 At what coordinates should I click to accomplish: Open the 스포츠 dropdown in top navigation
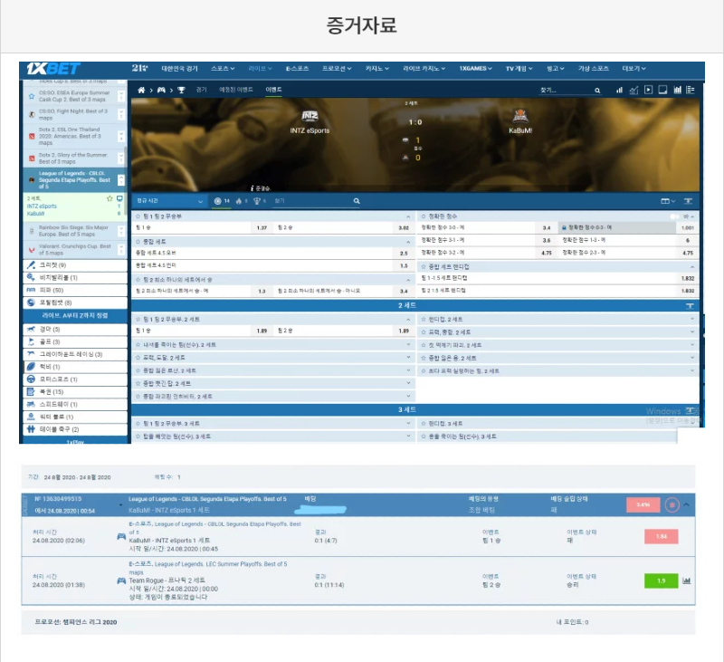point(223,68)
